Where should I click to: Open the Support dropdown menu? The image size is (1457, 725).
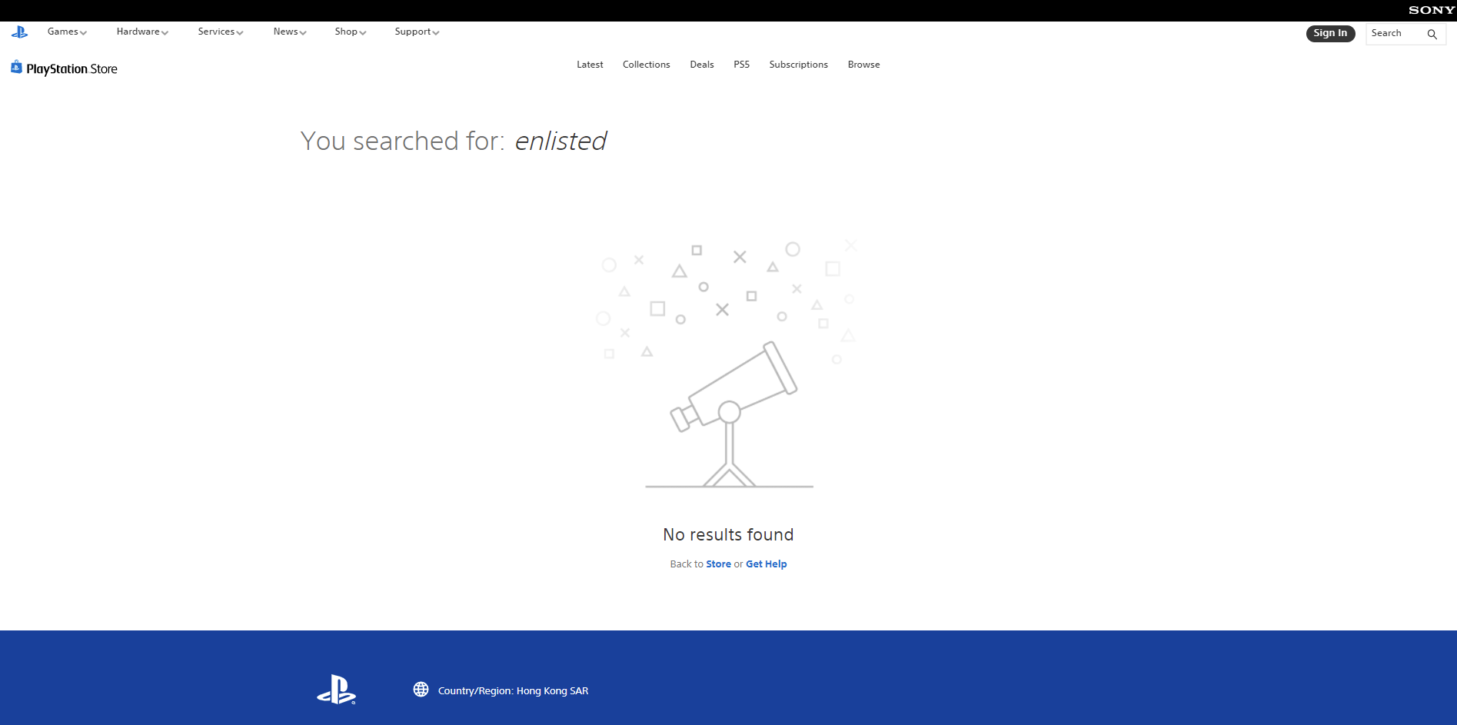click(x=417, y=32)
